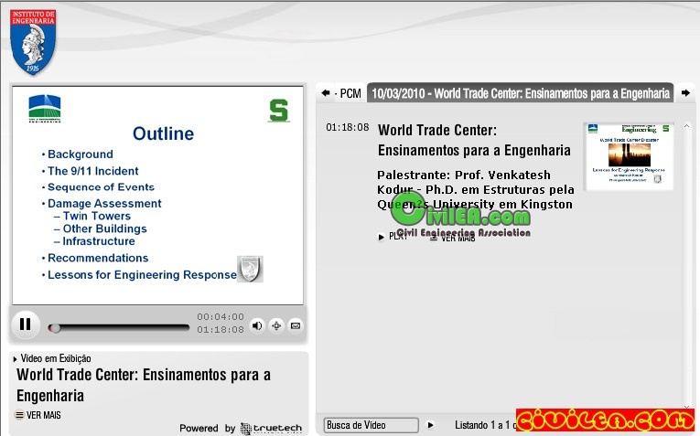This screenshot has width=700, height=436.
Task: Toggle fullscreen mode icon
Action: coord(276,326)
